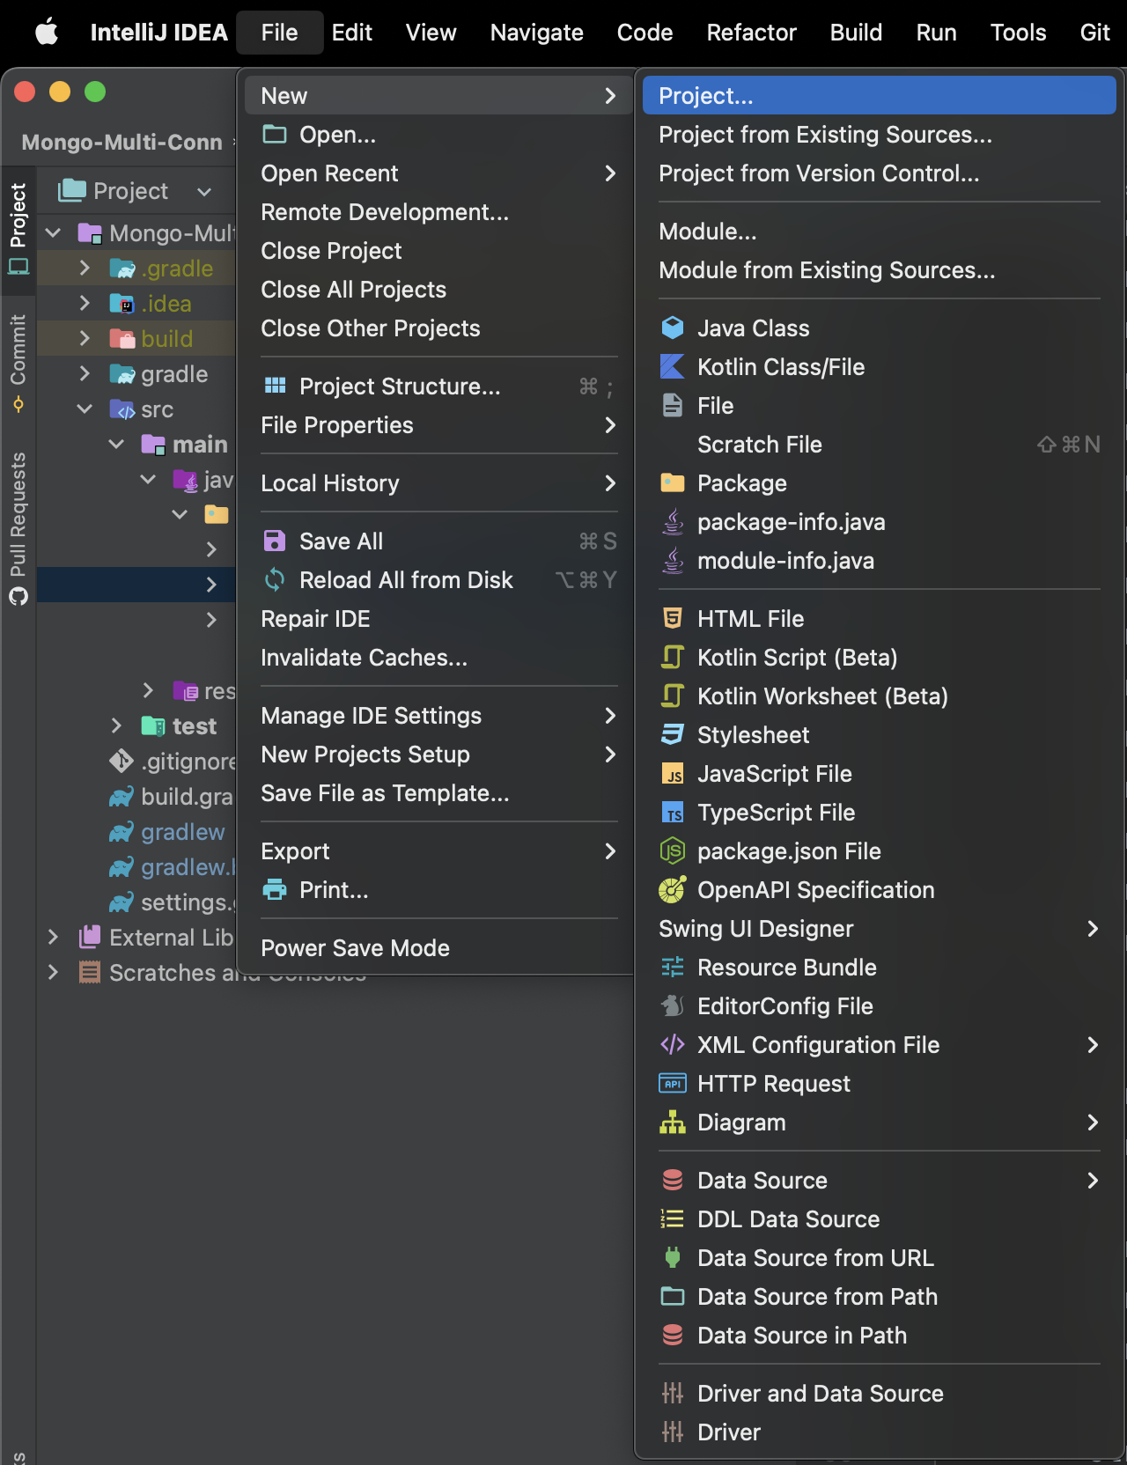The height and width of the screenshot is (1465, 1127).
Task: Expand the External Libraries node
Action: click(53, 938)
